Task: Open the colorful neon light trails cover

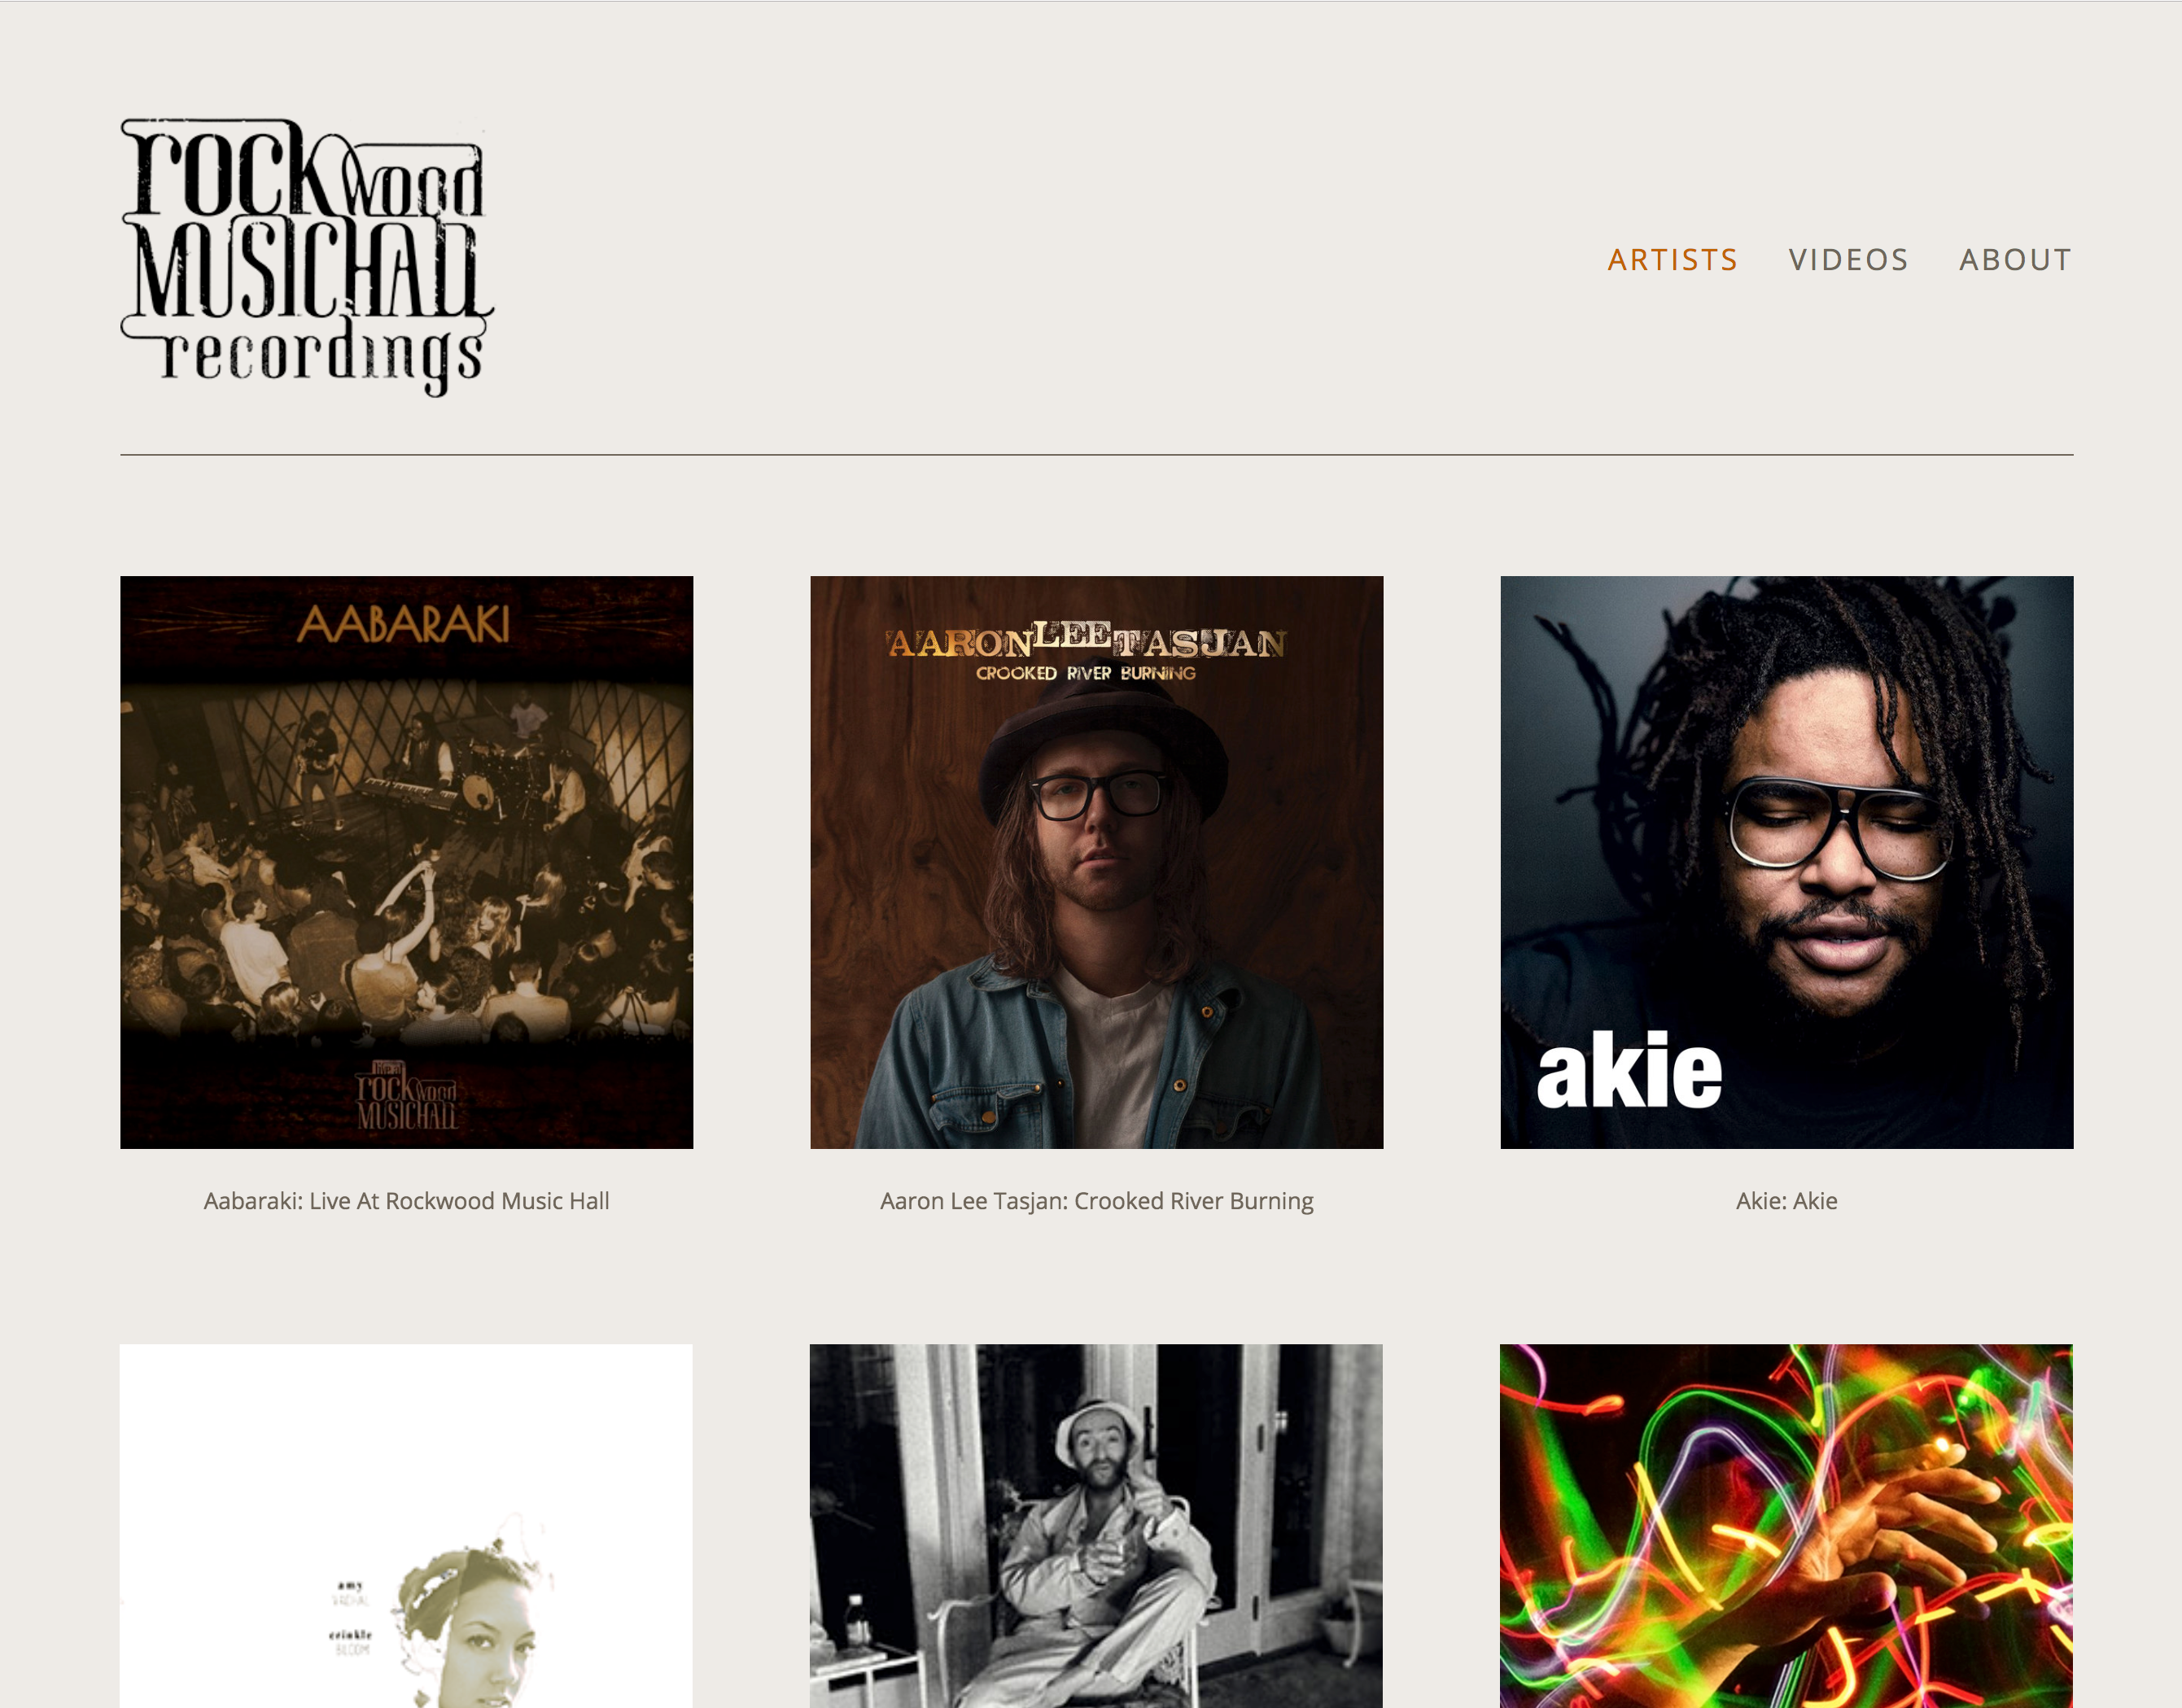Action: [x=1786, y=1526]
